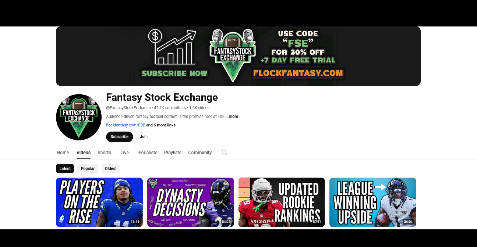The width and height of the screenshot is (477, 247).
Task: Open the Playlists tab
Action: (173, 153)
